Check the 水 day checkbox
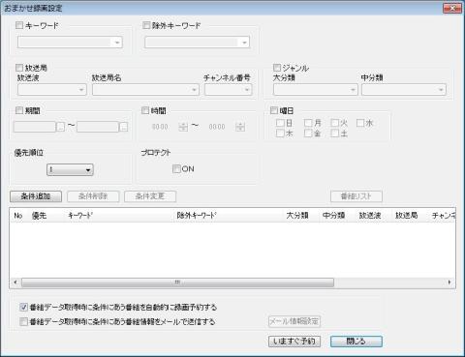Screen dimensions: 465x357 (x=360, y=123)
